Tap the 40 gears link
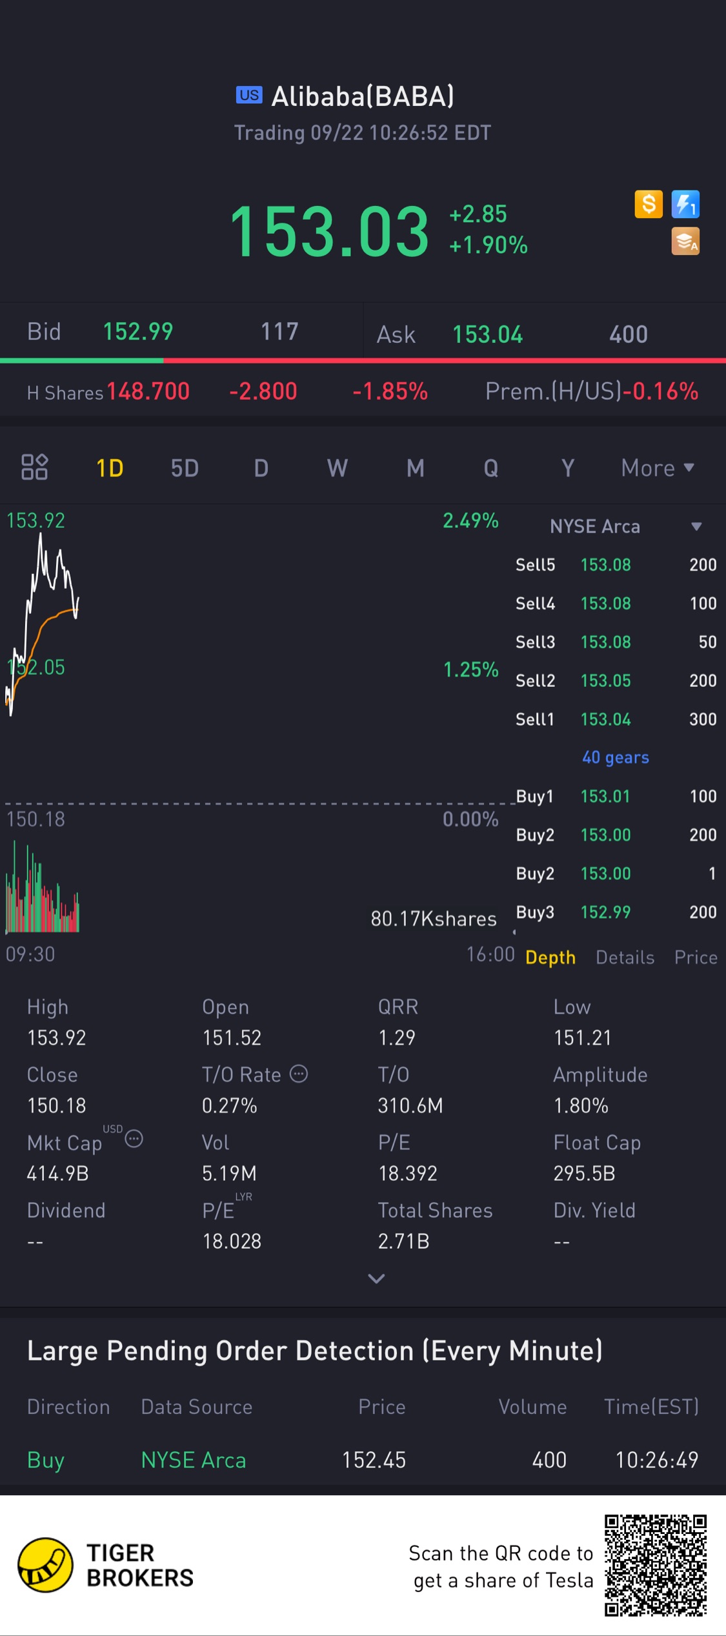This screenshot has width=726, height=1636. click(x=616, y=757)
